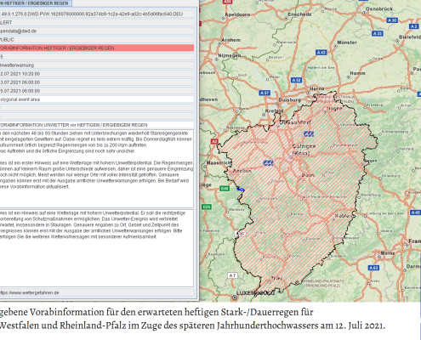The image size is (421, 340).
Task: Click the alert identifier field starting with 49.0.1.276
Action: [x=97, y=14]
